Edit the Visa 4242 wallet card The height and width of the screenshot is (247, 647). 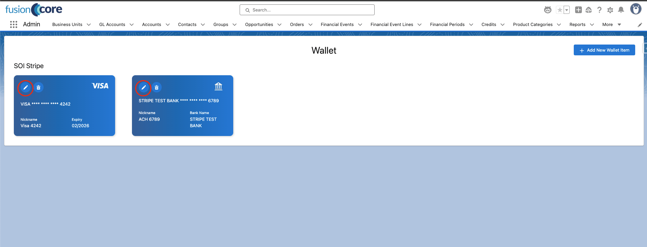(x=25, y=88)
